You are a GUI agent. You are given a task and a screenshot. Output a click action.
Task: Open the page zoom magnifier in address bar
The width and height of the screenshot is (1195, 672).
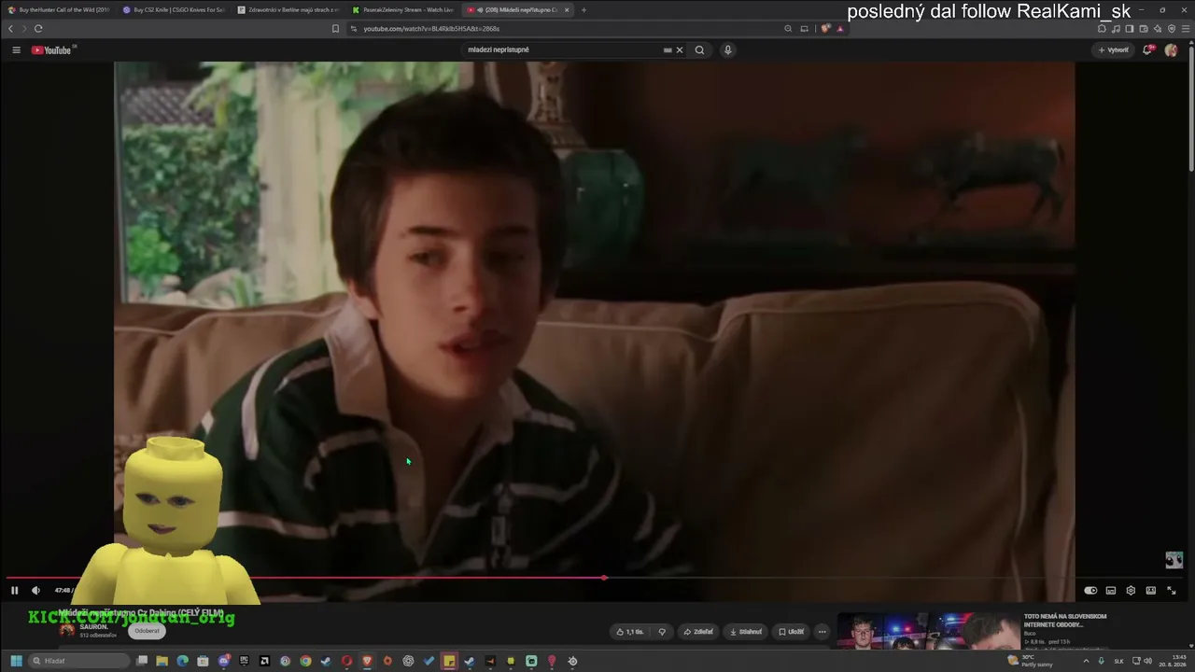point(789,29)
